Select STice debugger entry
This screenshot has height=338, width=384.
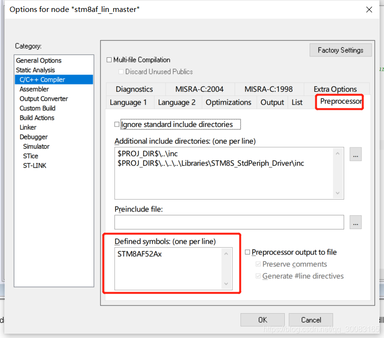31,156
